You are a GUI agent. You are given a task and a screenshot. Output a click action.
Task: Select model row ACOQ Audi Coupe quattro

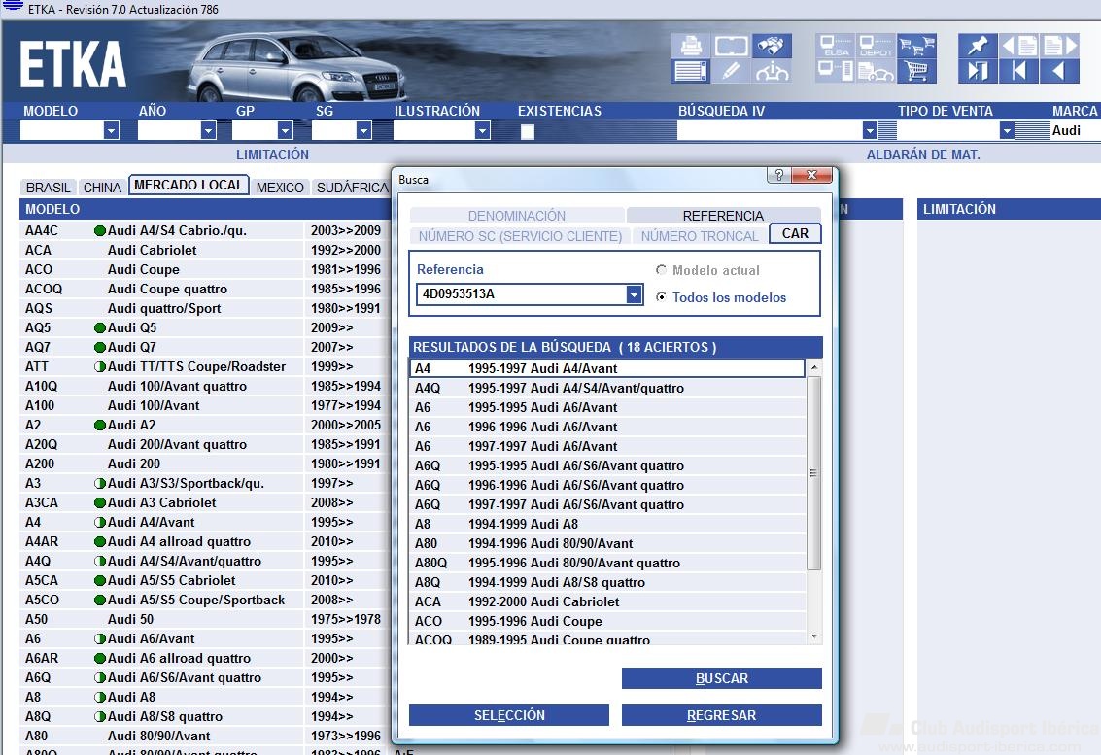coord(204,289)
